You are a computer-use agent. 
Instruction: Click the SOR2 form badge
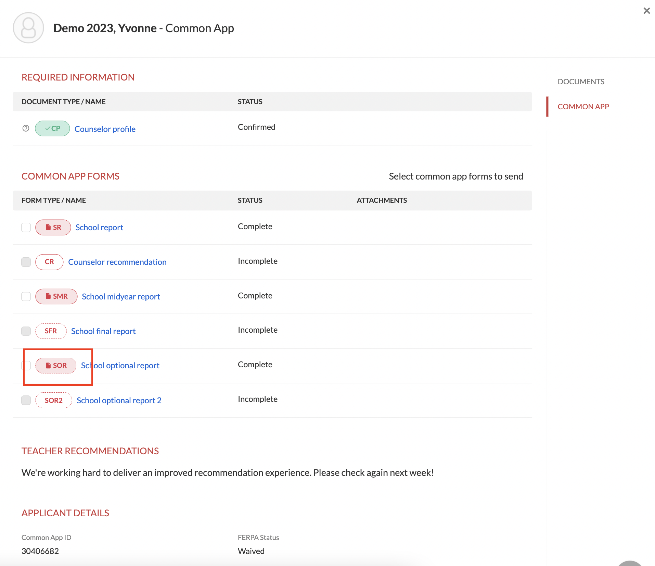pos(53,400)
